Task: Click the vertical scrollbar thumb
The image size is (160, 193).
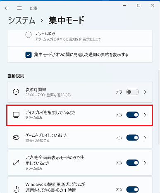Action: (x=159, y=107)
